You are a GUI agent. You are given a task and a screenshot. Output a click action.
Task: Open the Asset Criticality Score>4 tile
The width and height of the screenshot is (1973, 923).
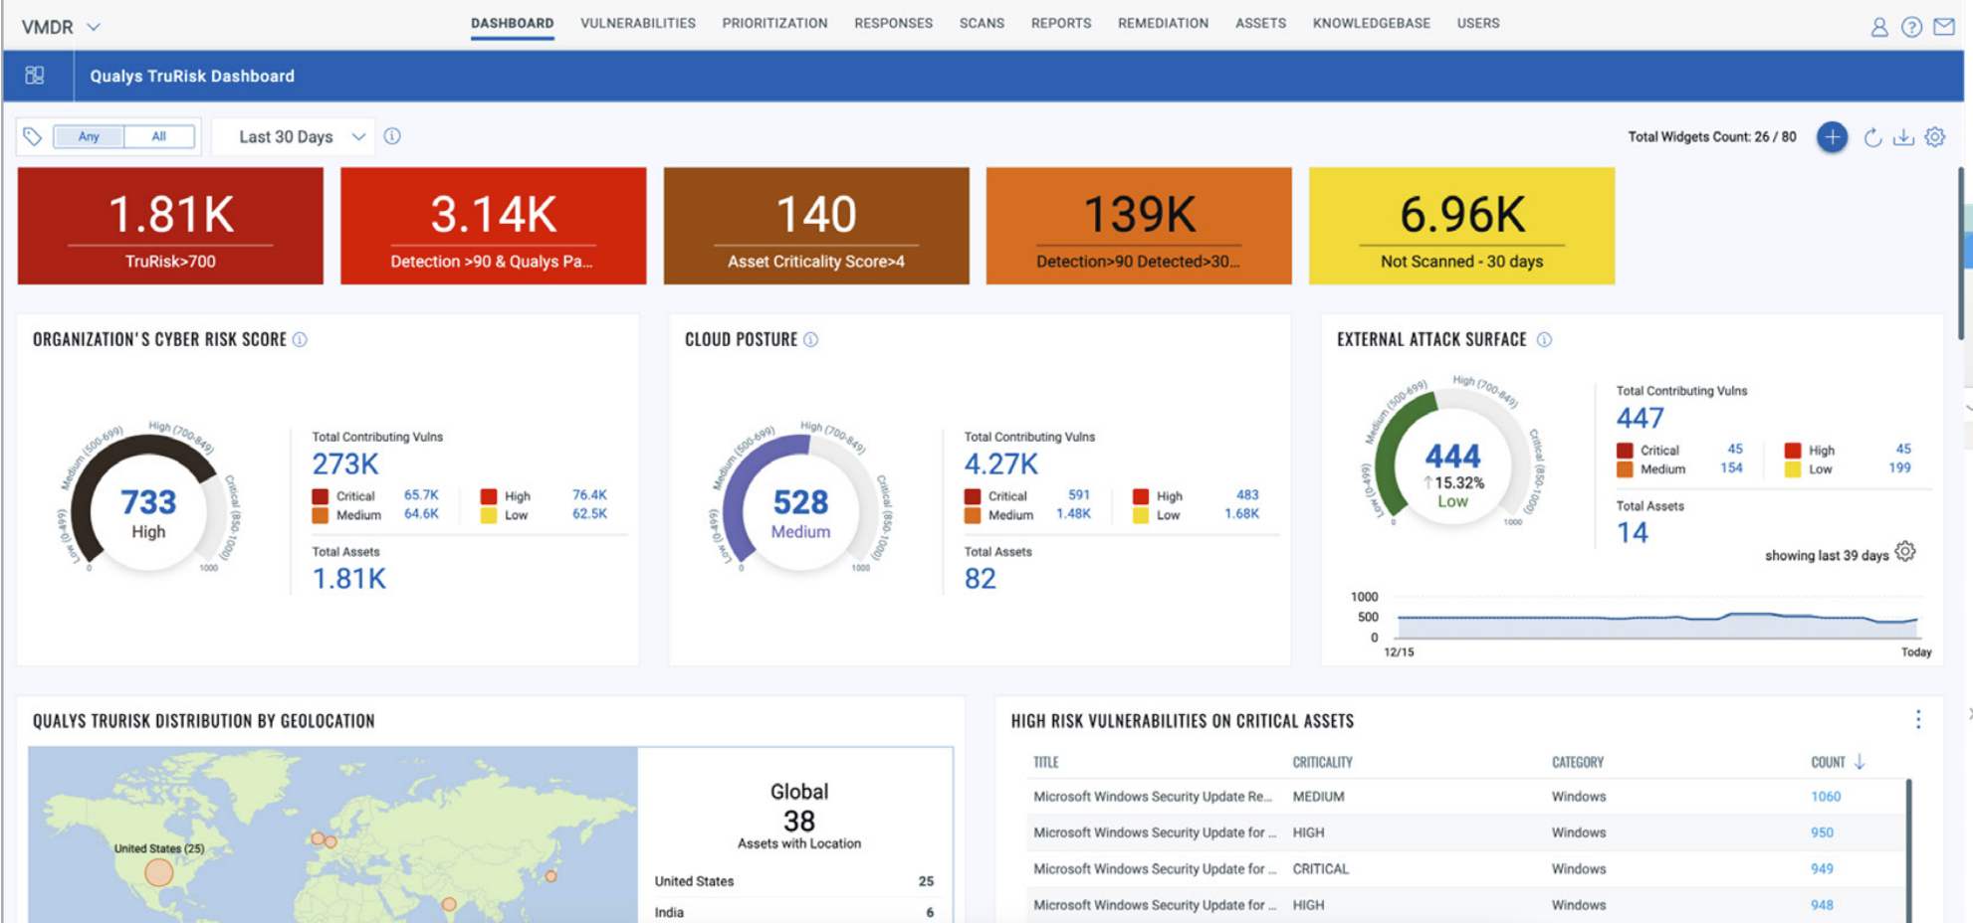(x=816, y=226)
